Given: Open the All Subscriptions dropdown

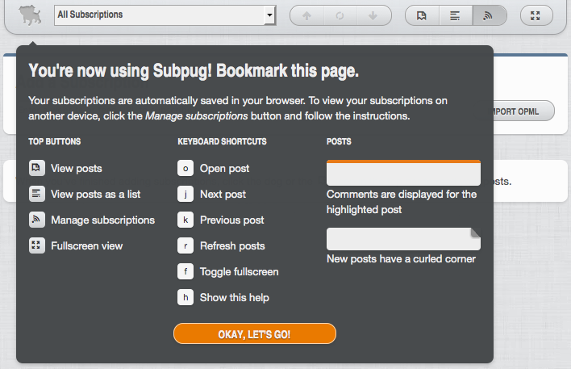Looking at the screenshot, I should [x=165, y=15].
